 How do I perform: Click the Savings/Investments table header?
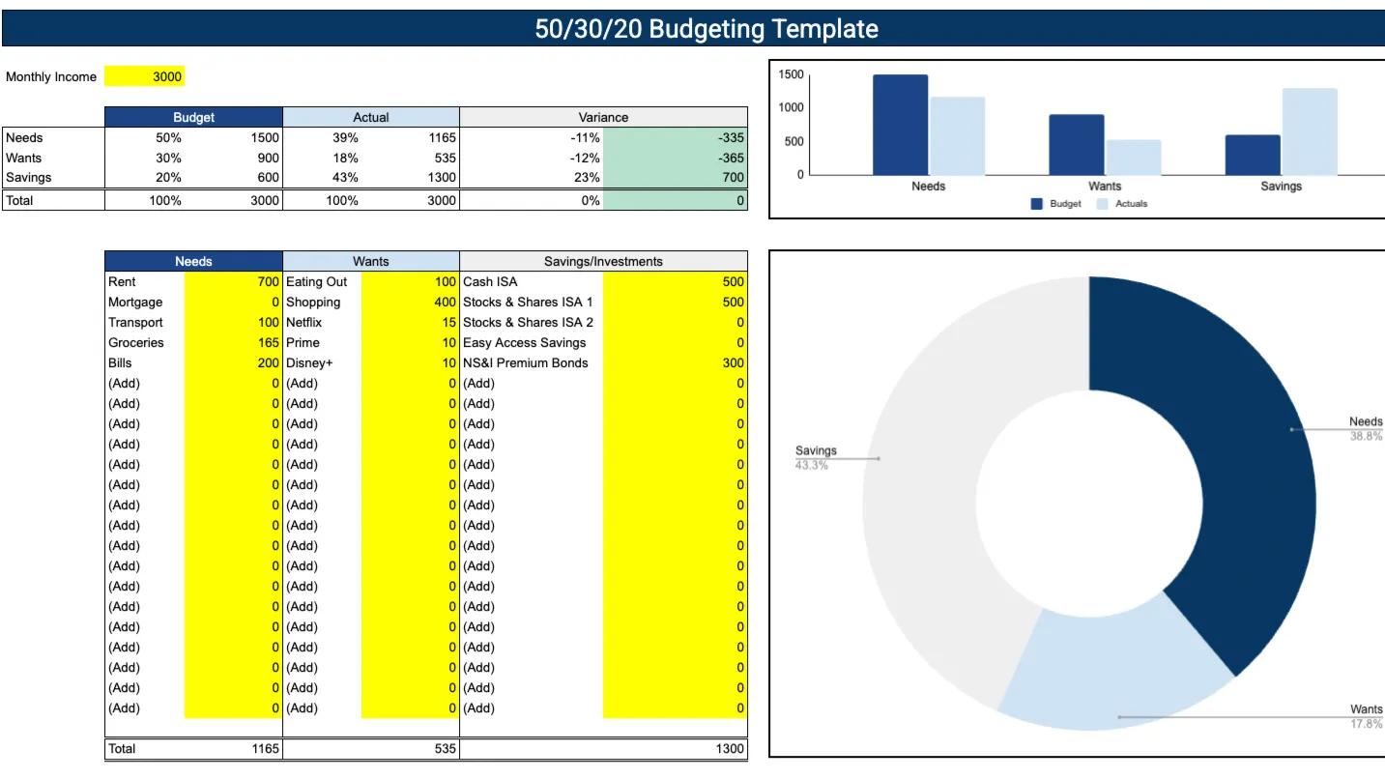point(603,261)
